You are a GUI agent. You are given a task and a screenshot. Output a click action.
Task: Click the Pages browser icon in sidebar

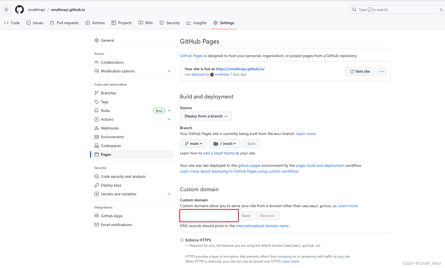tap(97, 154)
